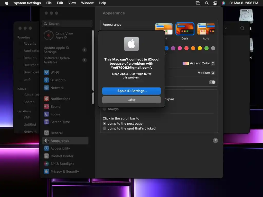
Task: Choose the red accent color
Action: tap(186, 48)
